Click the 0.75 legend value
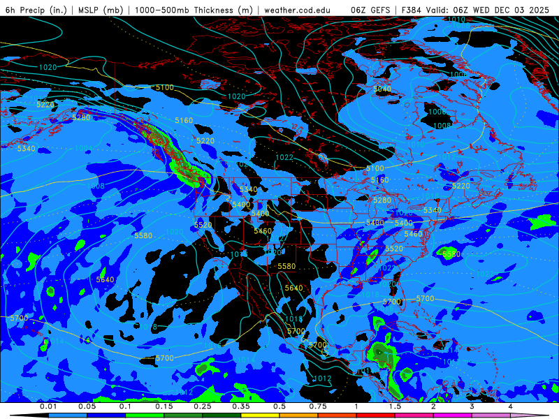This screenshot has height=419, width=559. [x=318, y=406]
